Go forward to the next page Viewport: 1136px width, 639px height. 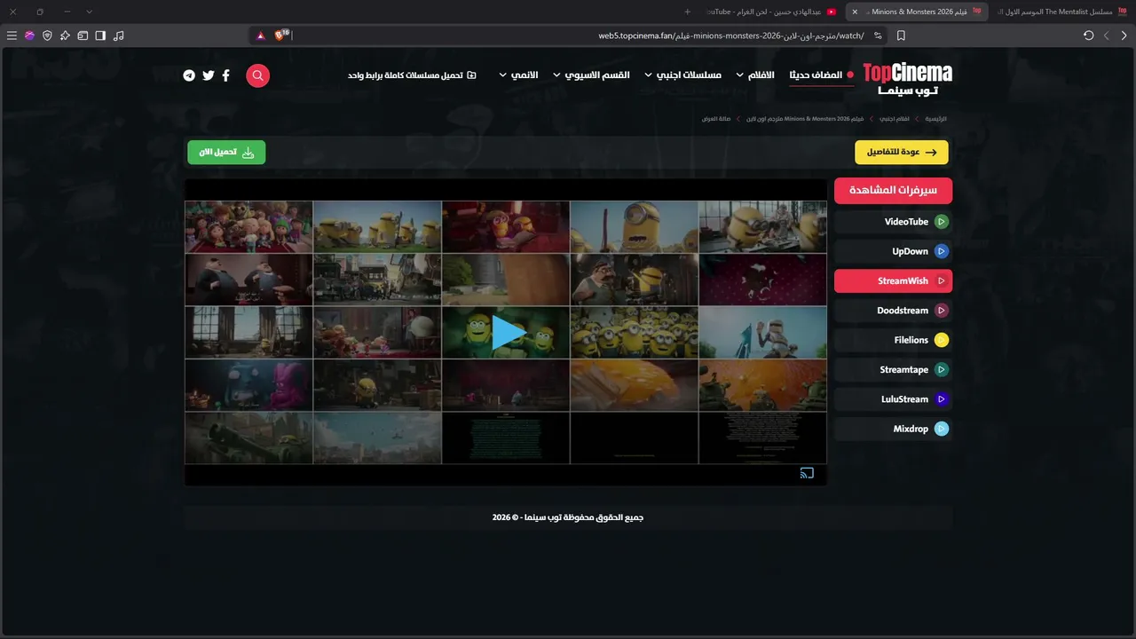1107,35
